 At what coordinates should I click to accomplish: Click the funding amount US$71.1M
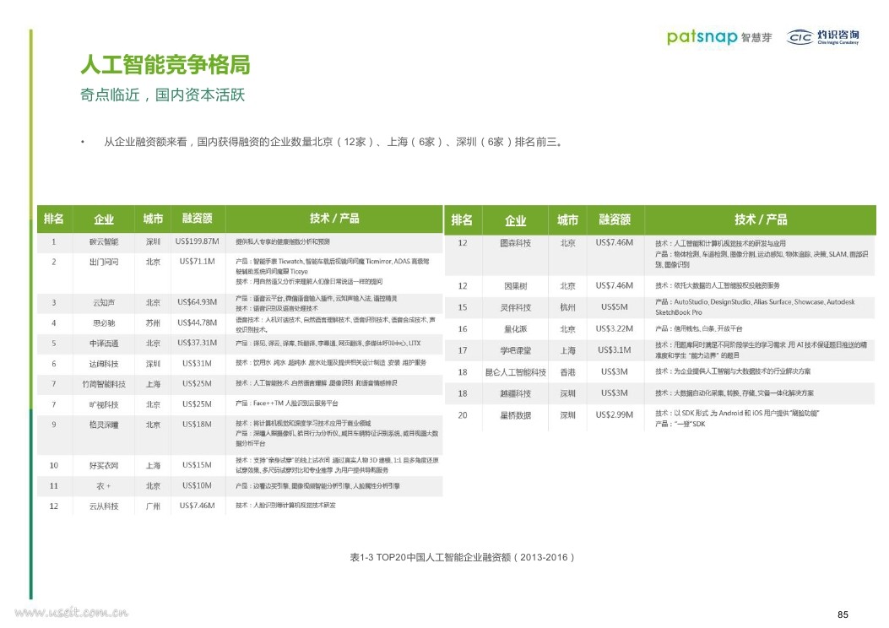pyautogui.click(x=197, y=262)
